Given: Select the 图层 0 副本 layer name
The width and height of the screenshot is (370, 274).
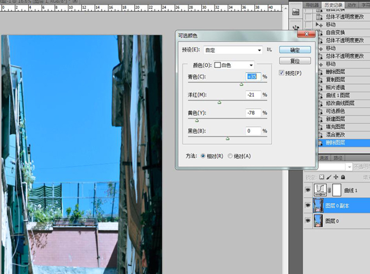Looking at the screenshot, I should click(x=337, y=206).
